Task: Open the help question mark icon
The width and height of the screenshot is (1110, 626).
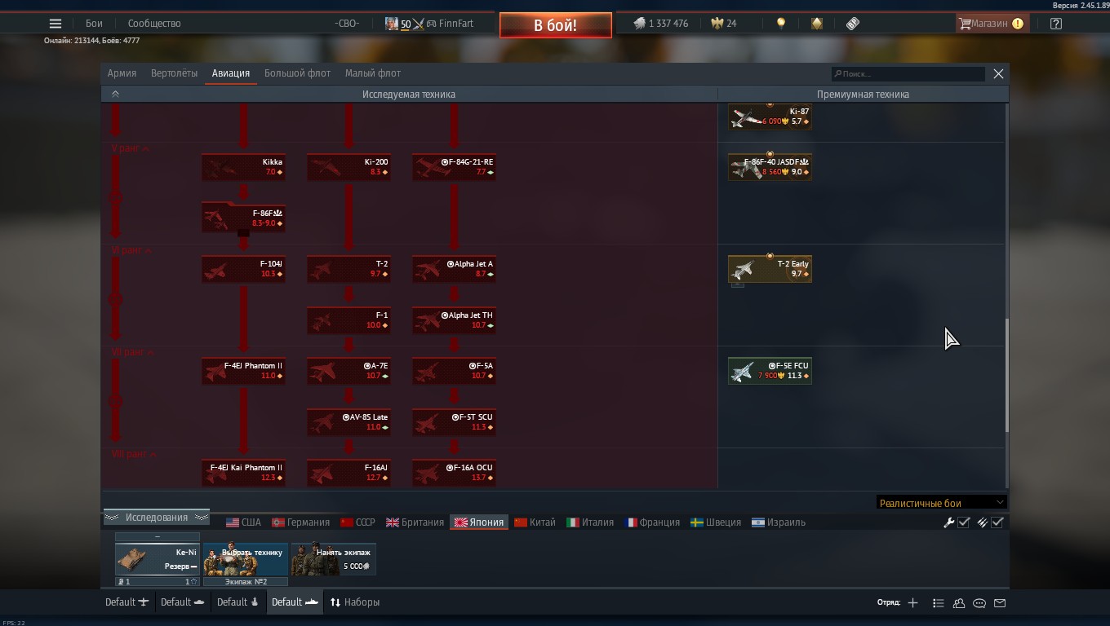Action: pos(1056,24)
